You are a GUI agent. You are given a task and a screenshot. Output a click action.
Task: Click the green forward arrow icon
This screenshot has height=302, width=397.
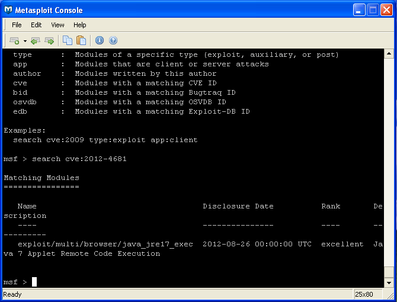click(x=49, y=40)
